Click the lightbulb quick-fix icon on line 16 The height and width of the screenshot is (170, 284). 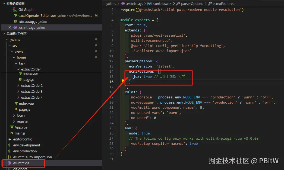(123, 81)
